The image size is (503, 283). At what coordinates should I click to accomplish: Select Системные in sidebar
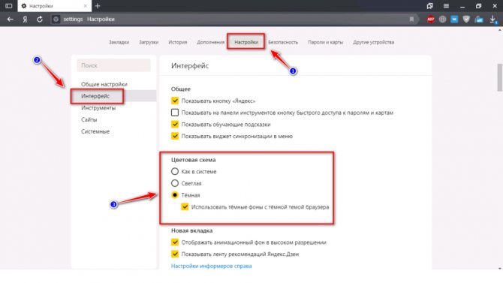click(x=95, y=131)
